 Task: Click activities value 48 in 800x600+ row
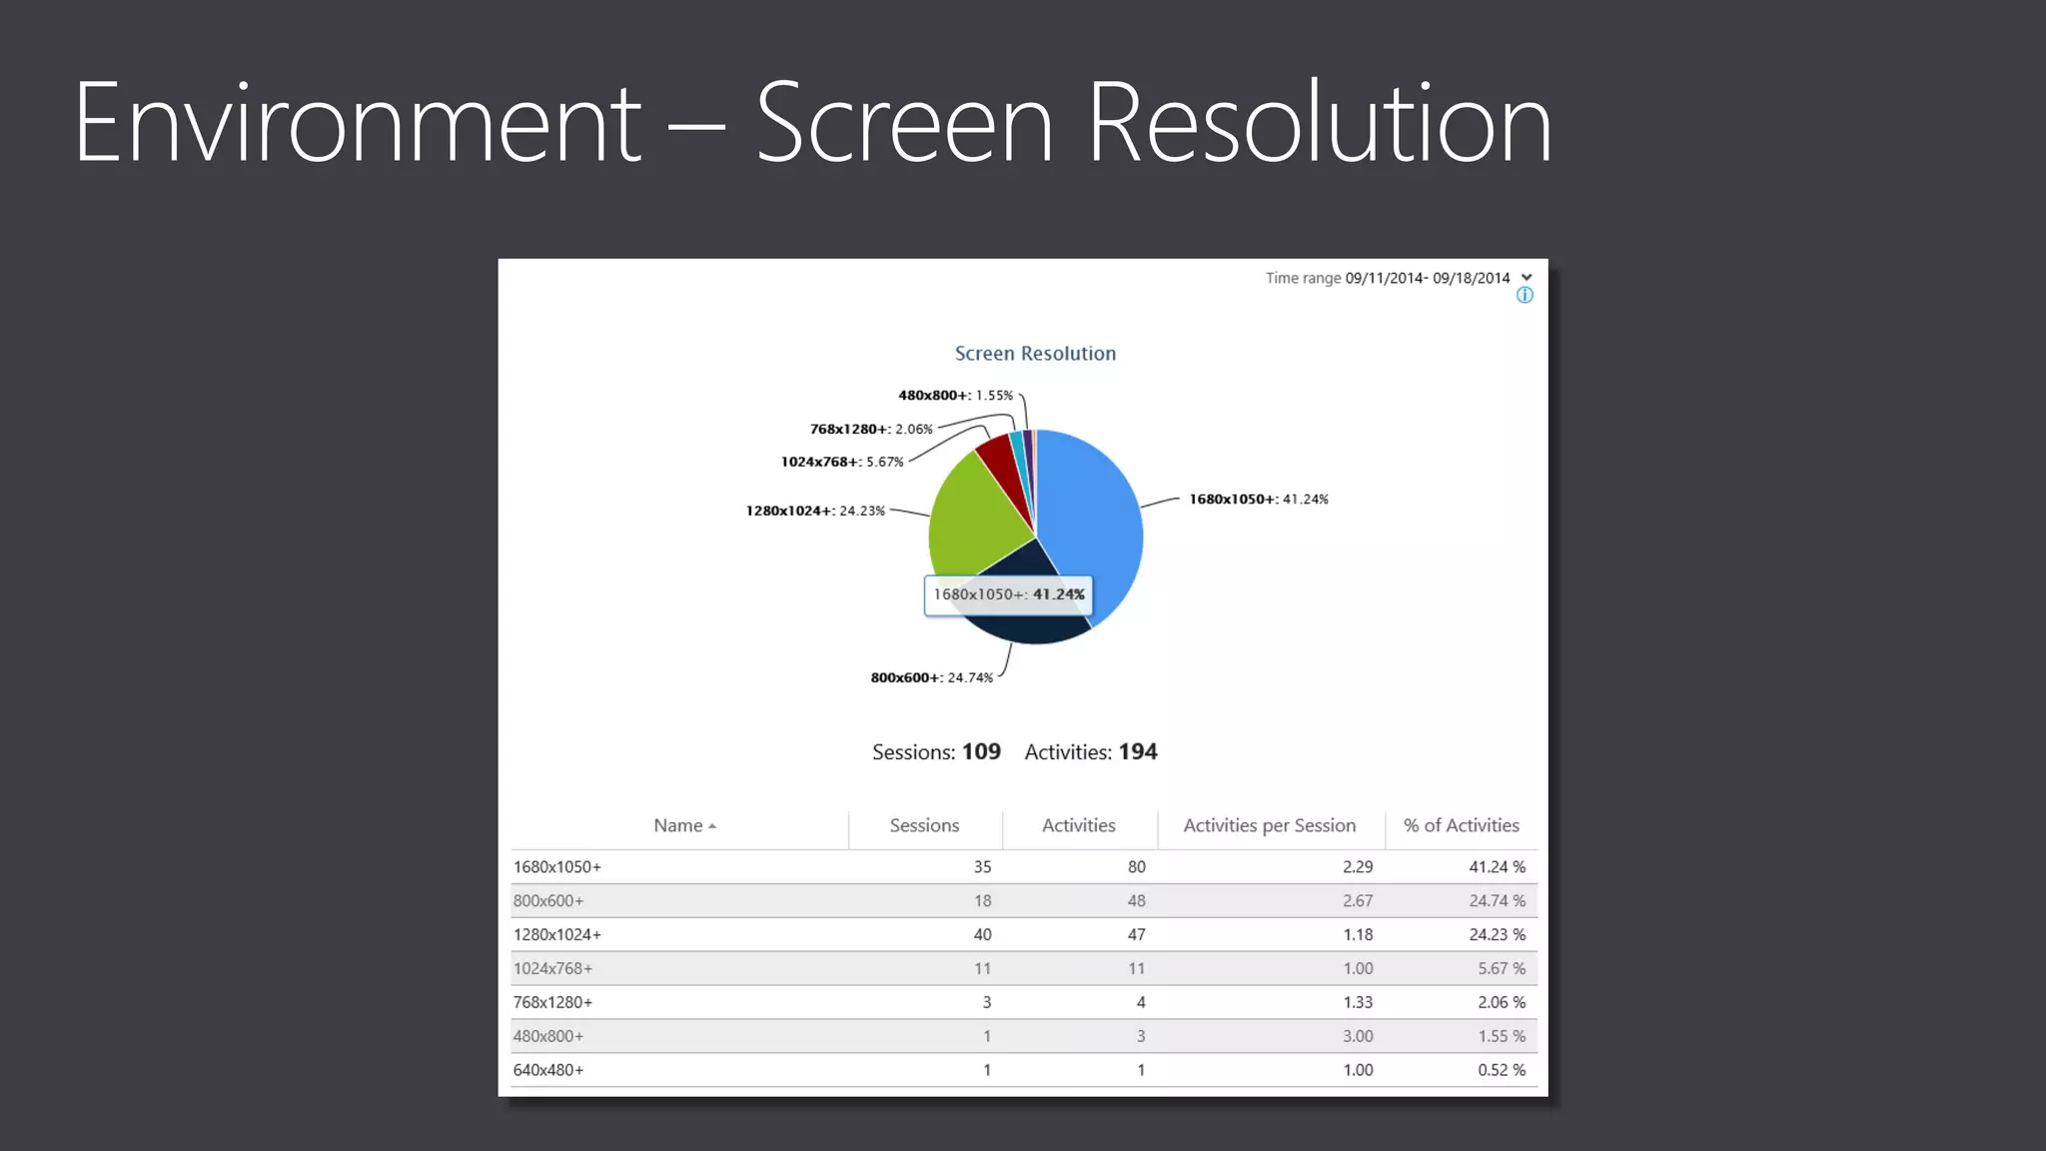(x=1137, y=900)
